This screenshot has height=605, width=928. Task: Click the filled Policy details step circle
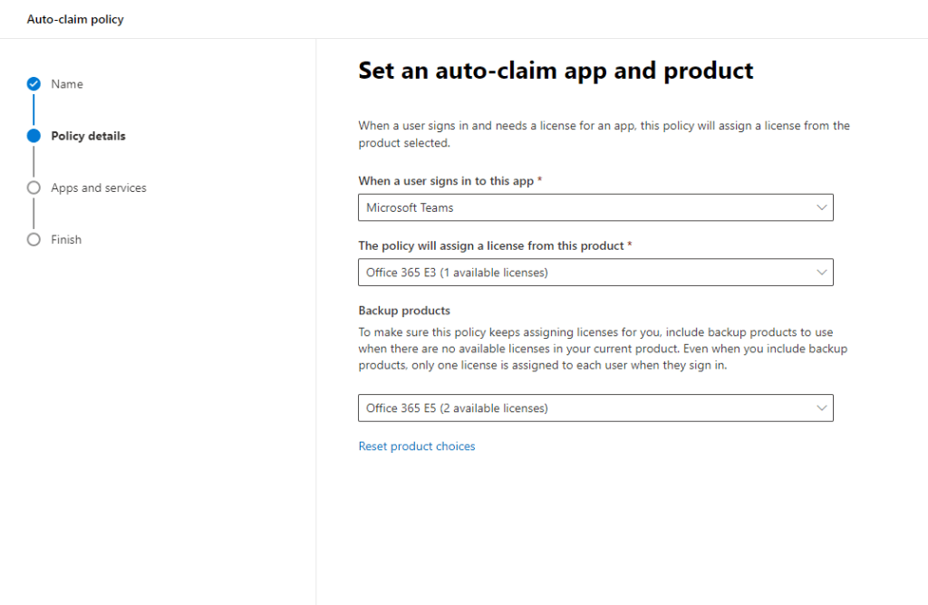tap(34, 136)
